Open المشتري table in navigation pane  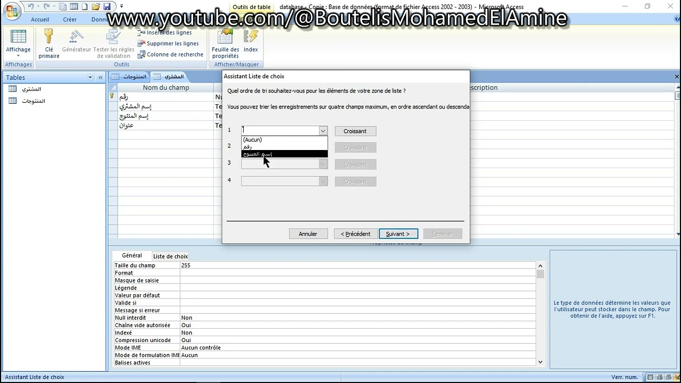coord(31,89)
